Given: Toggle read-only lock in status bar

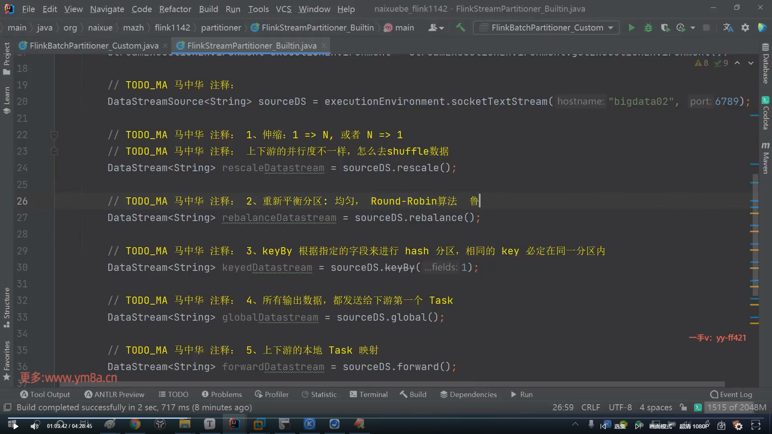Looking at the screenshot, I should click(x=683, y=407).
